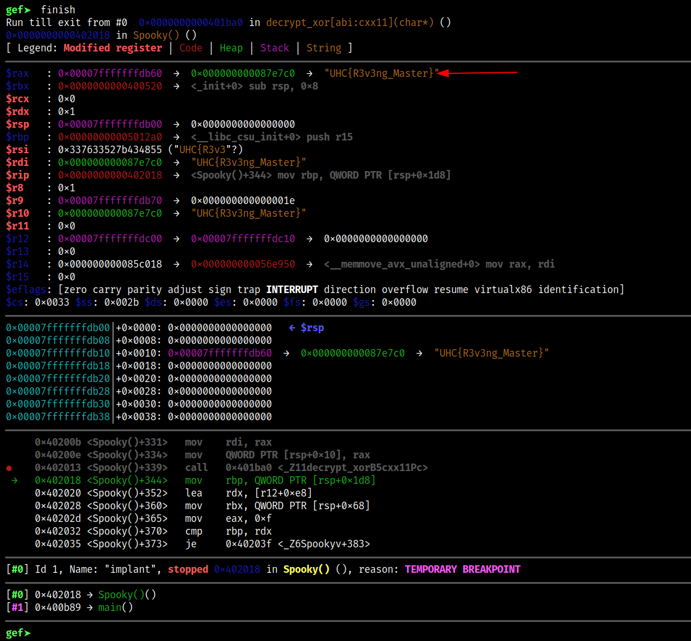Viewport: 691px width, 641px height.
Task: Click the red breakpoint dot beside the call instruction
Action: [9, 468]
